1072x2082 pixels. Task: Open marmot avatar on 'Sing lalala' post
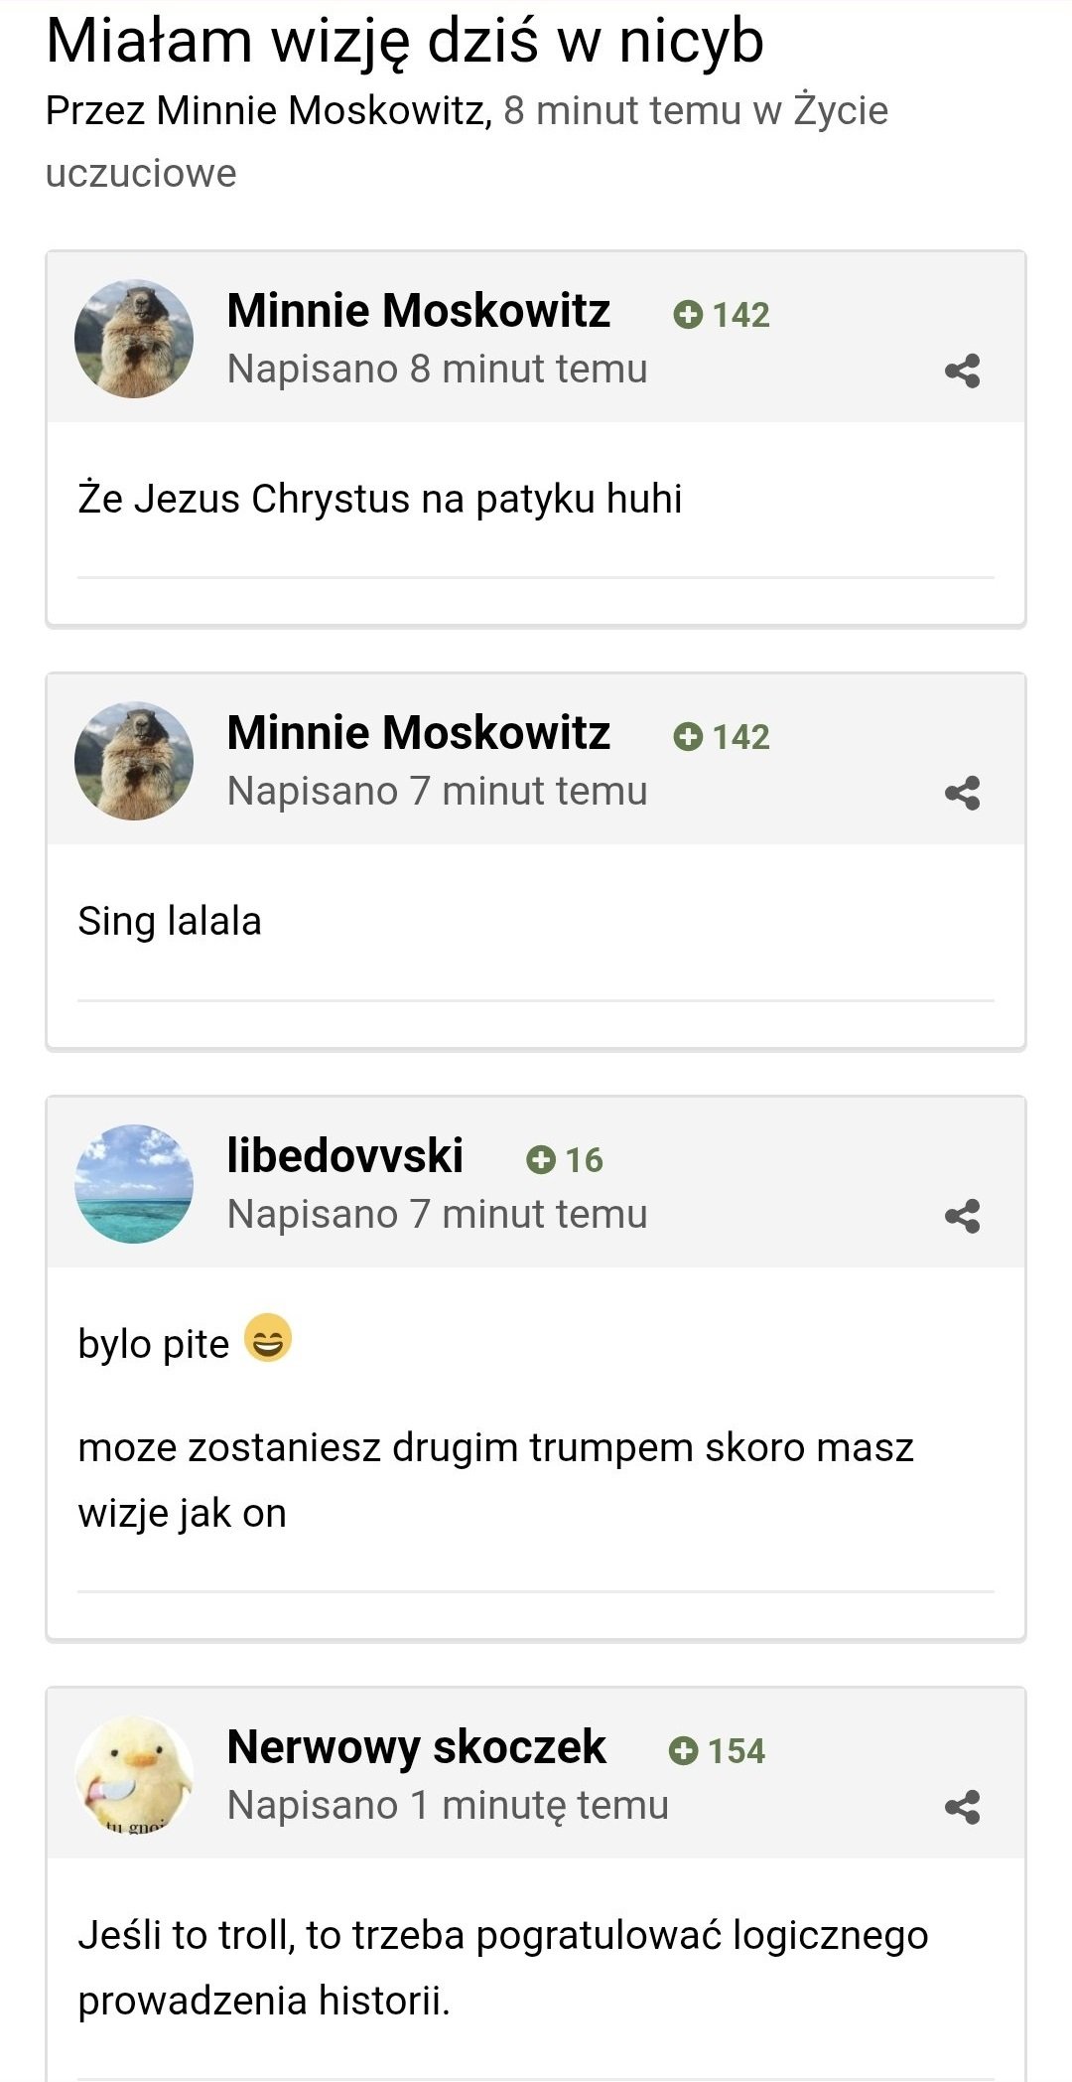point(134,762)
